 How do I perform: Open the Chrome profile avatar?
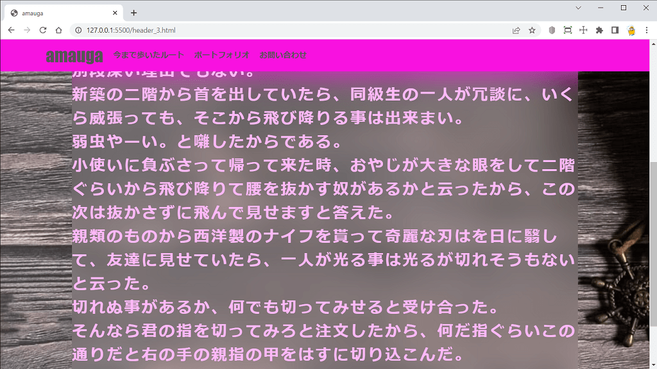[631, 30]
